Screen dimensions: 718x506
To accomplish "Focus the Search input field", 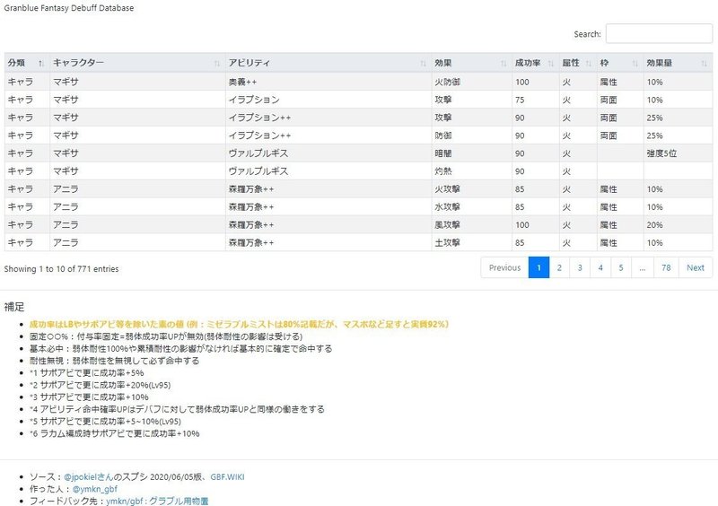I will click(659, 33).
